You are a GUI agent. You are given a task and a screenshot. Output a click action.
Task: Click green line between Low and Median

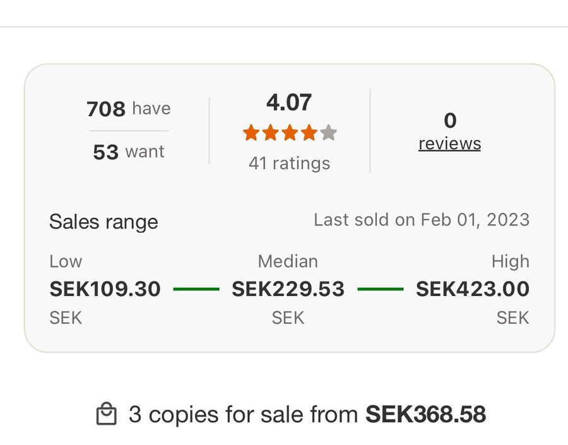point(196,289)
